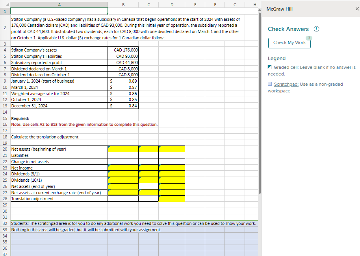Select yellow cell C24 in the Dividends (3/1) row
This screenshot has width=360, height=256.
click(x=148, y=174)
